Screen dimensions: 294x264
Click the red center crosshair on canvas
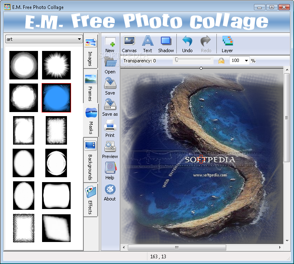(201, 159)
